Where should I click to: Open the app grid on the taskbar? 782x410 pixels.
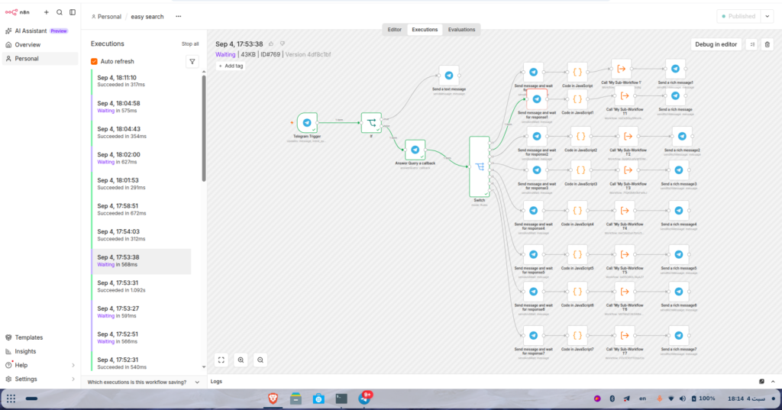[x=11, y=399]
